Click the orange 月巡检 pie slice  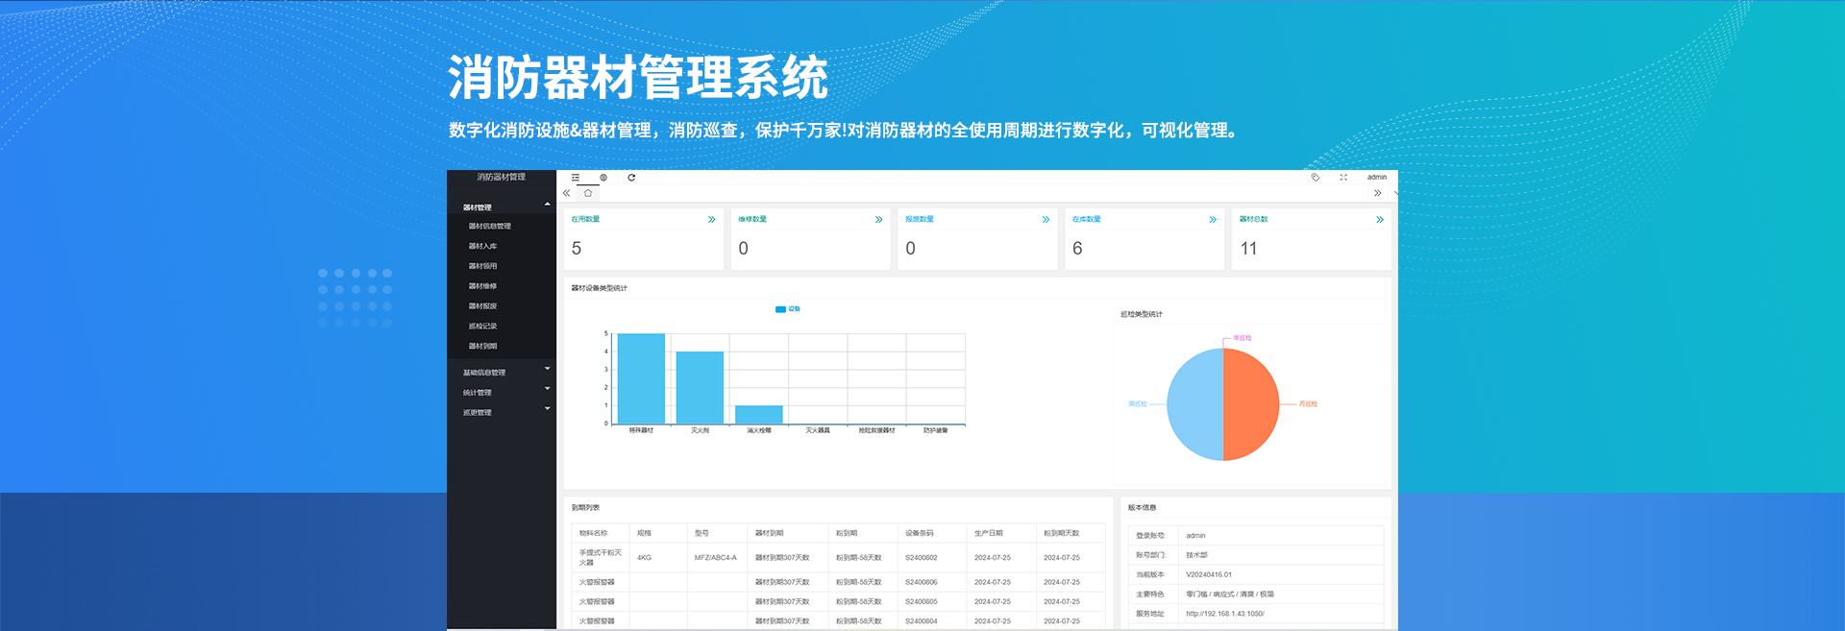point(1251,404)
